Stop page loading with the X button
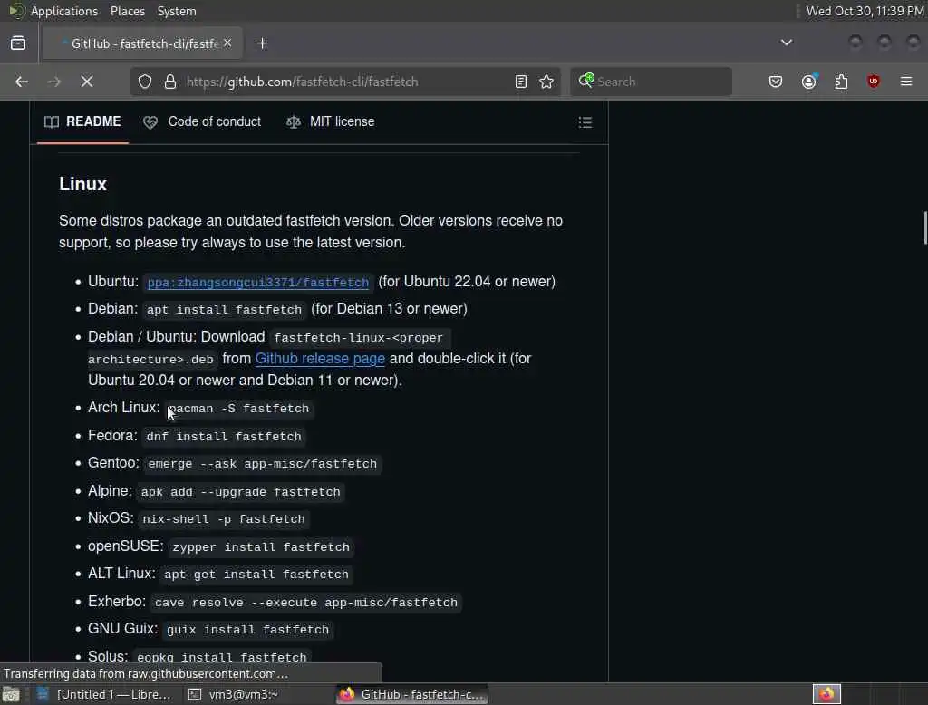 (87, 82)
